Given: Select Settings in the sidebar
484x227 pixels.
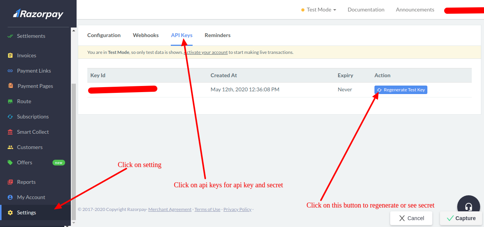Looking at the screenshot, I should (35, 212).
